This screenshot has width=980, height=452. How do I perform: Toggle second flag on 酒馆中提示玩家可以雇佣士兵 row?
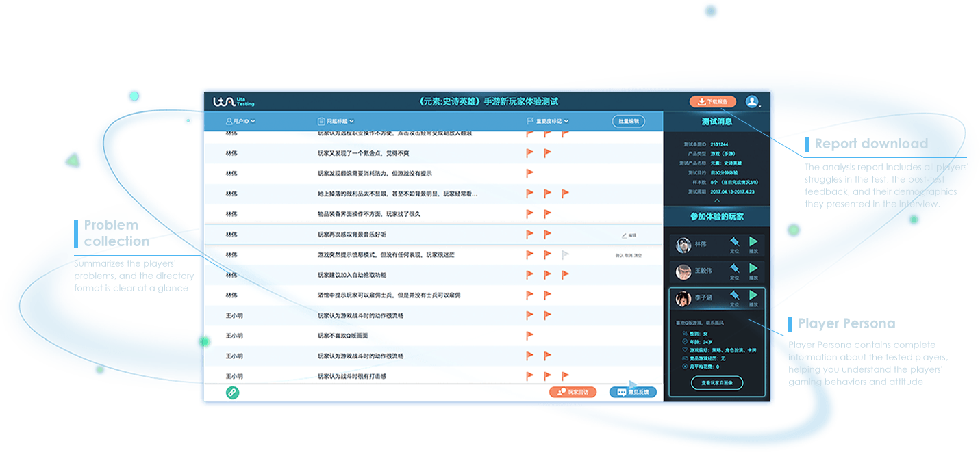[547, 295]
